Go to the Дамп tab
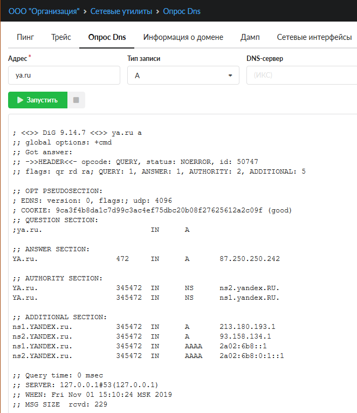The width and height of the screenshot is (357, 413). pos(250,37)
